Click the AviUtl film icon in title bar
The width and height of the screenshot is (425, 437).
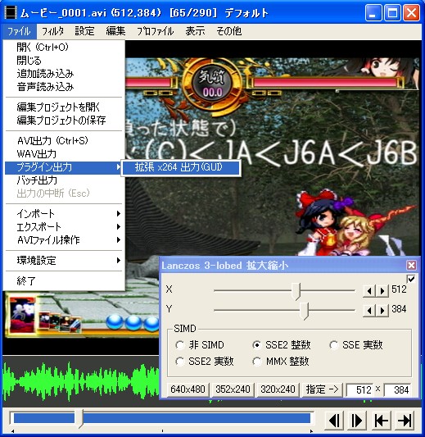[x=11, y=13]
